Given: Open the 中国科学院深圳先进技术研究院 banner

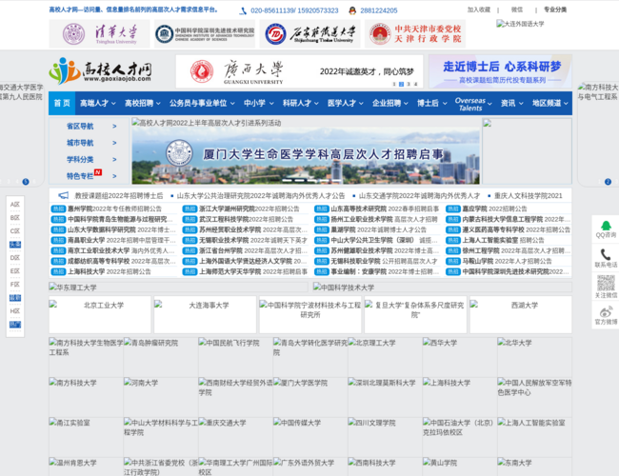Looking at the screenshot, I should pyautogui.click(x=205, y=34).
